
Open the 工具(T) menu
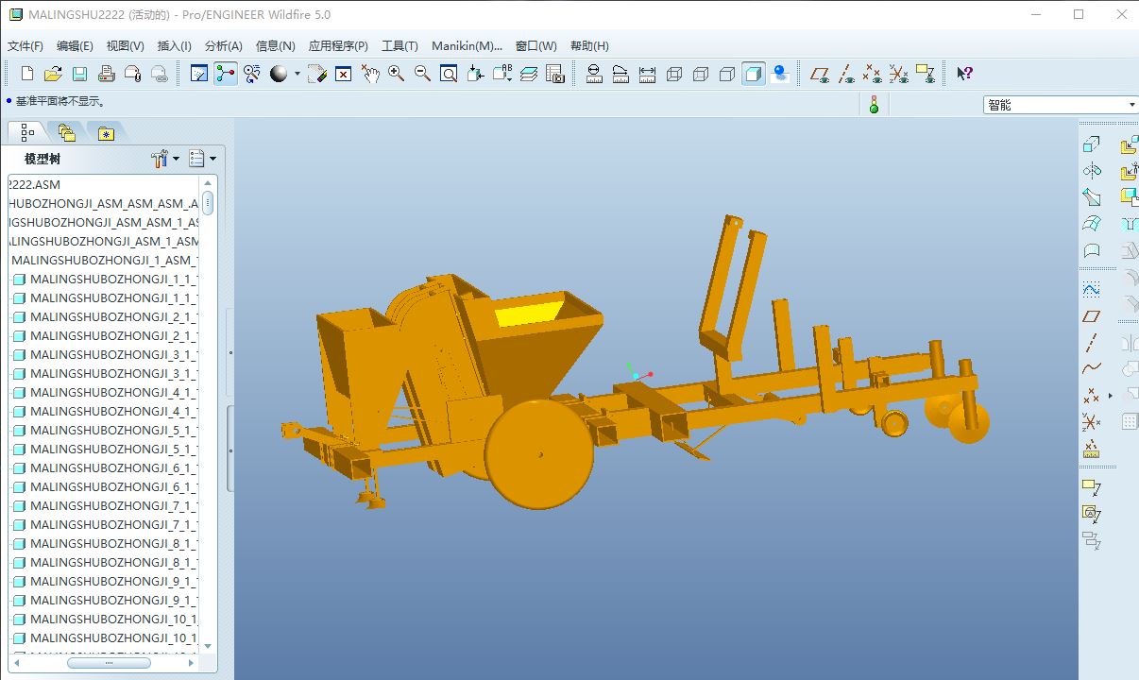(399, 45)
